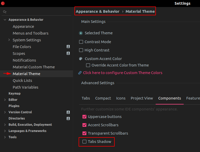This screenshot has height=152, width=200.
Task: Click the palette icon by Custom Accent Color
Action: (81, 59)
